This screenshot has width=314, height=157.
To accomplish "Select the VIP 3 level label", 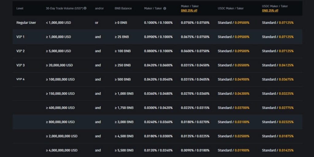I will 21,65.
